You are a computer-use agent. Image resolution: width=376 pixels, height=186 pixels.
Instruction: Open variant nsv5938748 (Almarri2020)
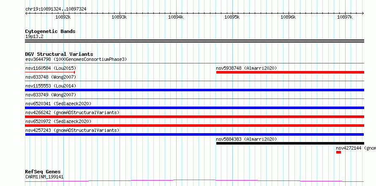[246, 68]
